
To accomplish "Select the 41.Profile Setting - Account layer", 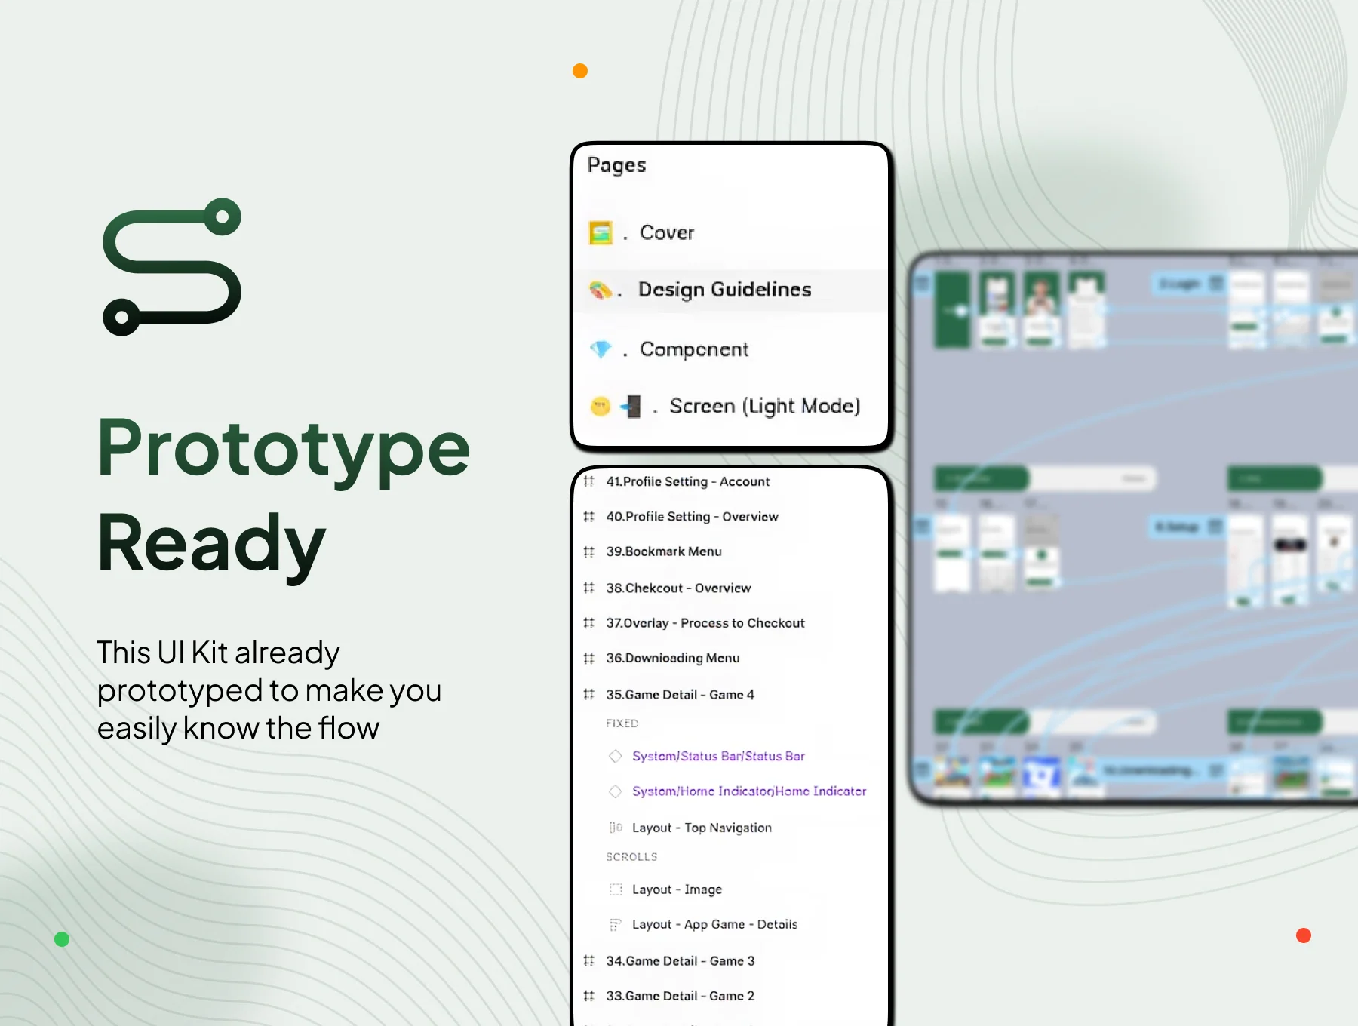I will pos(687,481).
